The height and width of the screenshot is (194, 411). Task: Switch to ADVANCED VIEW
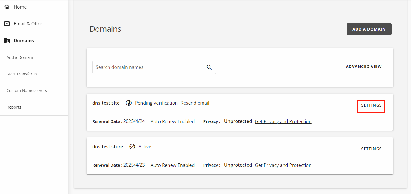(363, 67)
